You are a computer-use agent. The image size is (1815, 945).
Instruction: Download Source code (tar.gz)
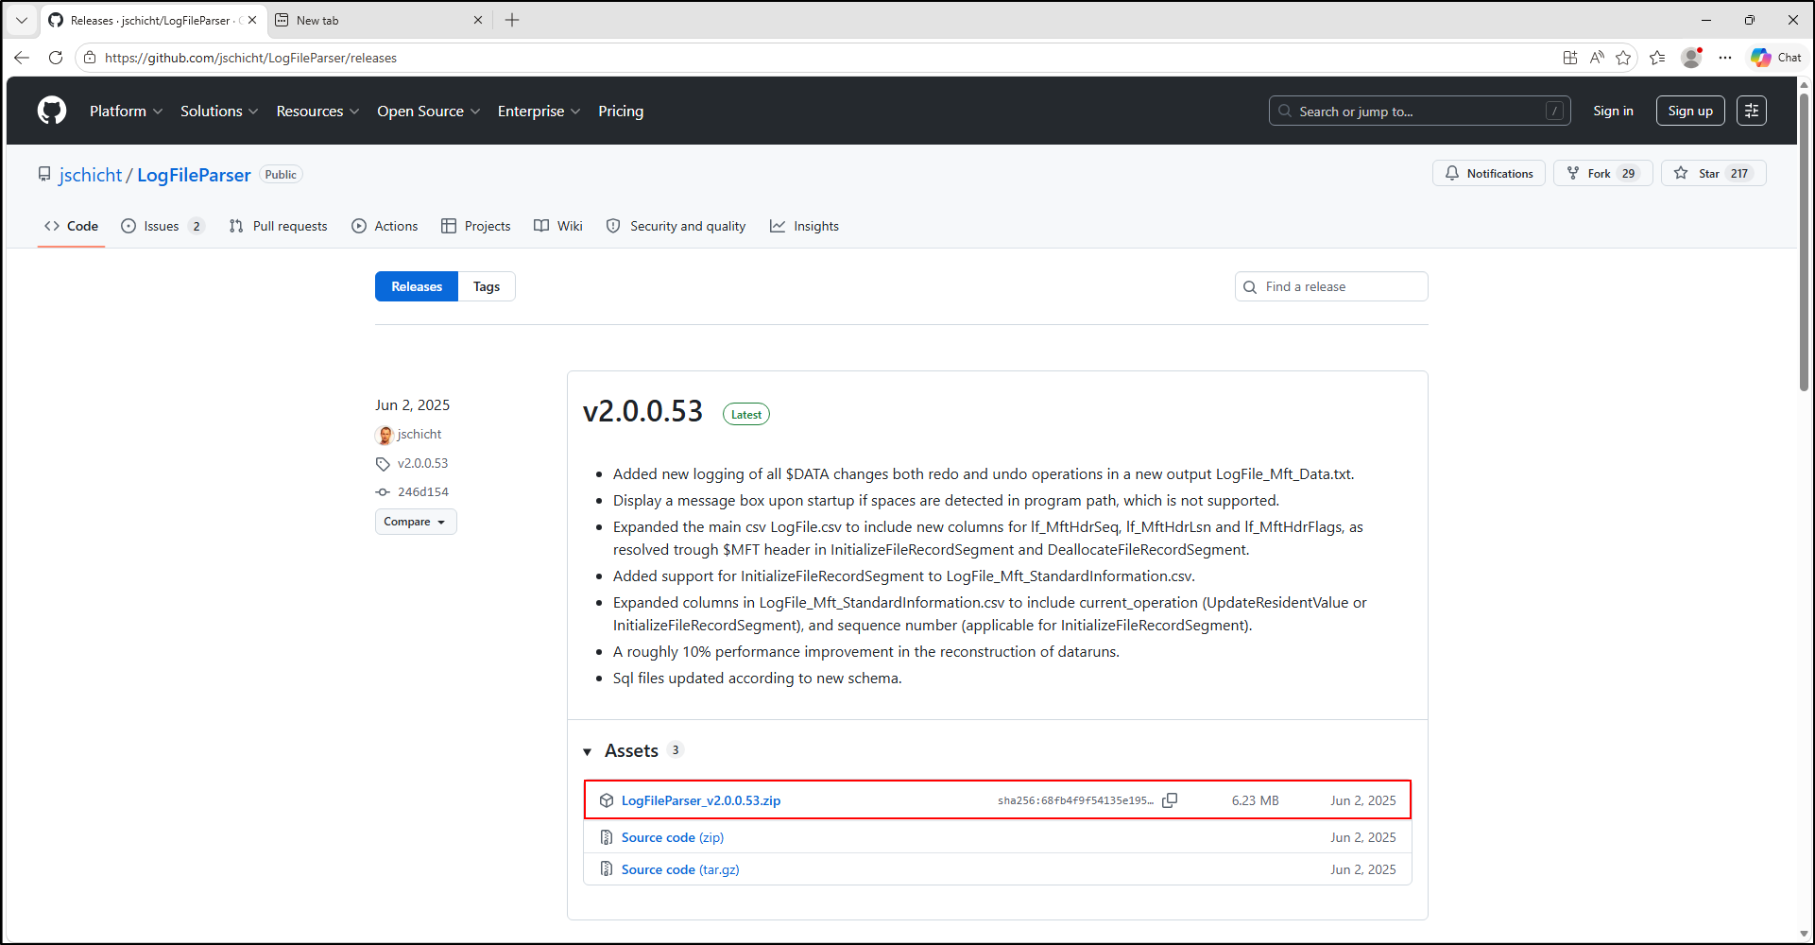[x=680, y=869]
